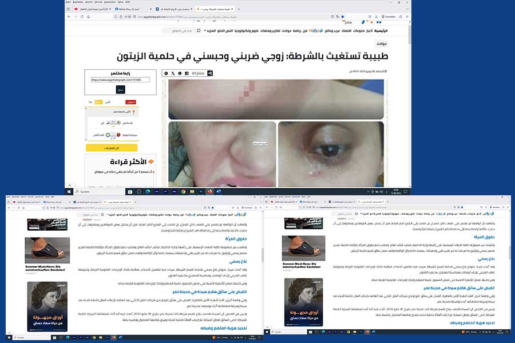Show hidden tray icons in top window taskbar

(368, 191)
